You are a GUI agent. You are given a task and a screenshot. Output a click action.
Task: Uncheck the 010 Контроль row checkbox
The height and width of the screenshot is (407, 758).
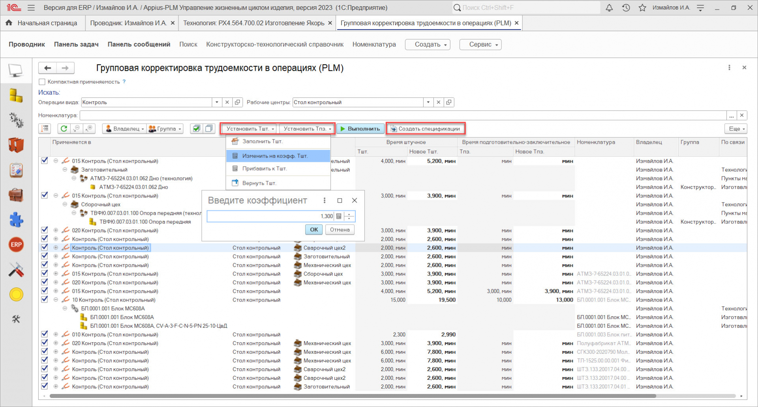[x=45, y=334]
